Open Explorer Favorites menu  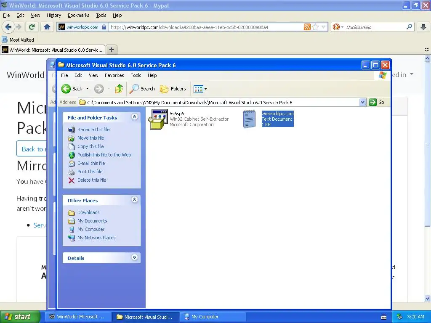(x=114, y=75)
